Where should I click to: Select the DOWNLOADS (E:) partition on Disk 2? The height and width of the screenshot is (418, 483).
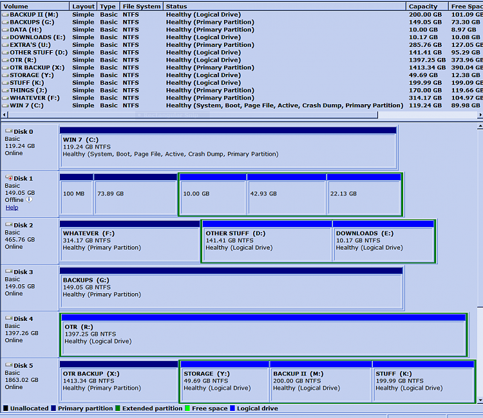(x=383, y=241)
